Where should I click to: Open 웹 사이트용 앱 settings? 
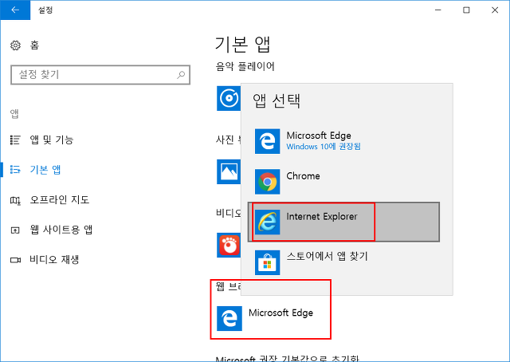tap(61, 230)
